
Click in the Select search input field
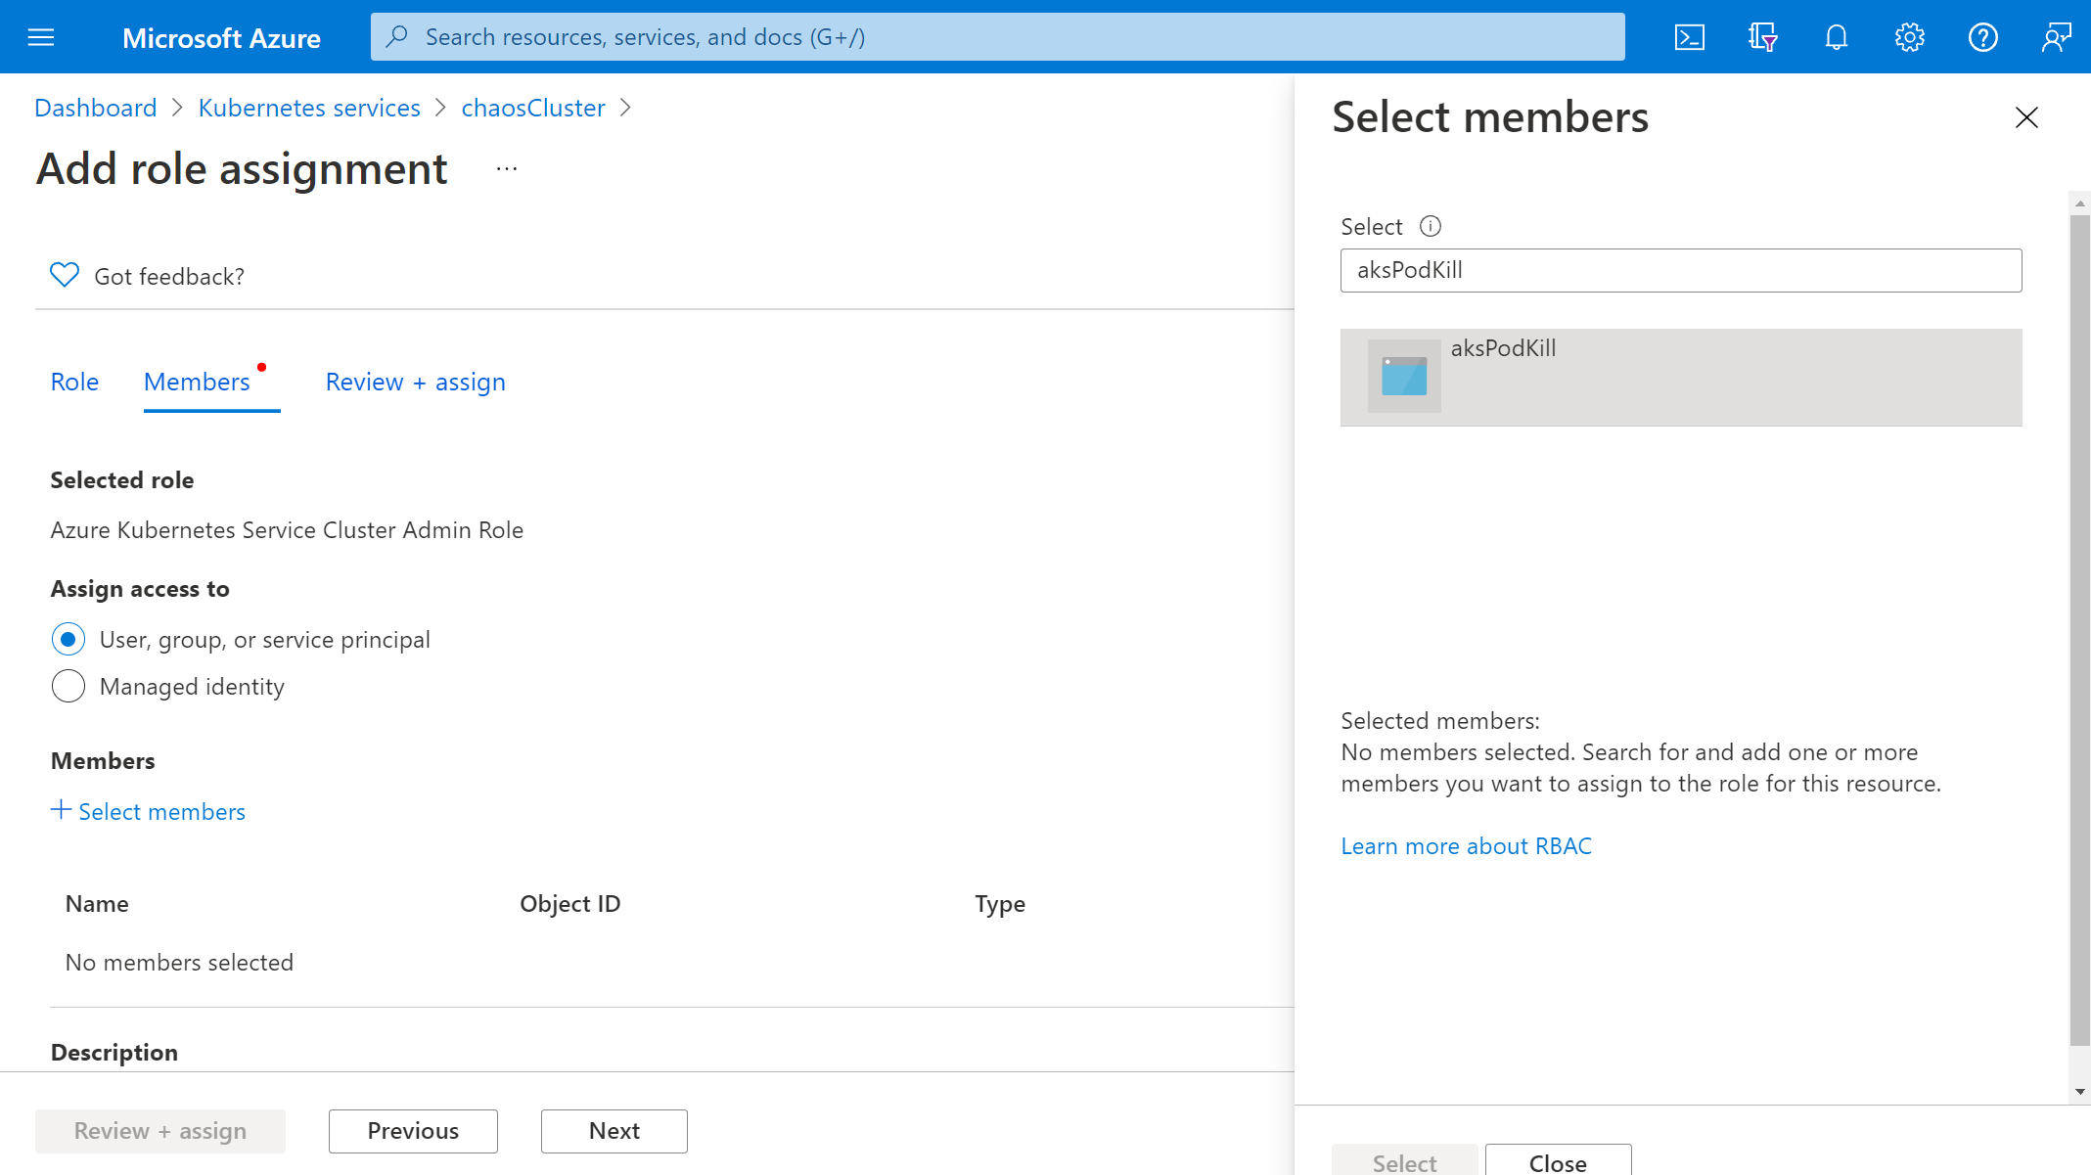pos(1682,269)
